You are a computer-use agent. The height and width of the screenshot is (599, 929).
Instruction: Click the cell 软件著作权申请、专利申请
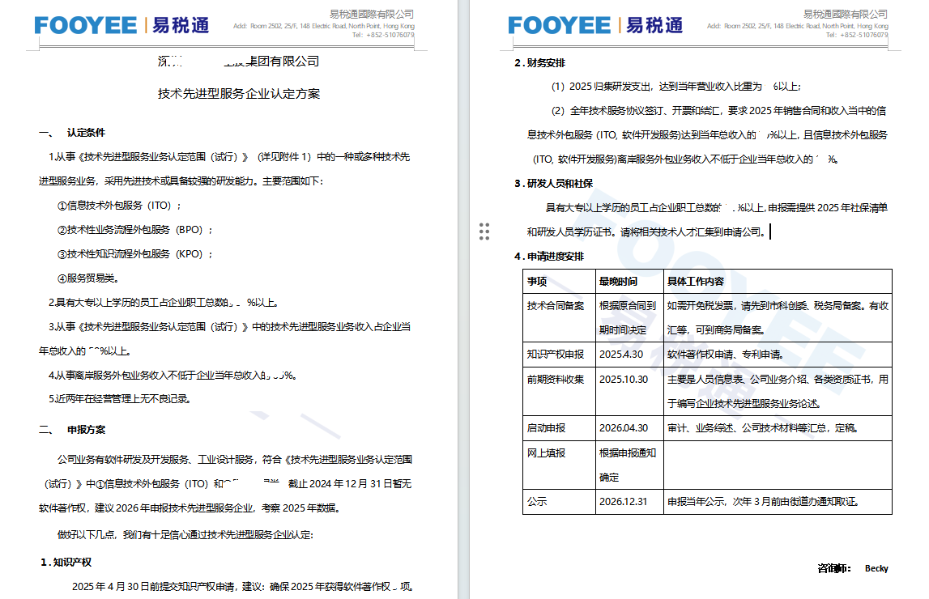tap(726, 354)
